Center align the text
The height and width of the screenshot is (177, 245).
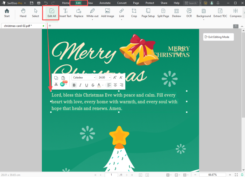tap(115, 85)
